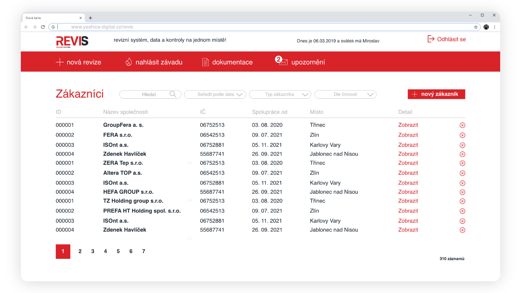Click the Hledat search field
The width and height of the screenshot is (521, 293).
click(150, 94)
